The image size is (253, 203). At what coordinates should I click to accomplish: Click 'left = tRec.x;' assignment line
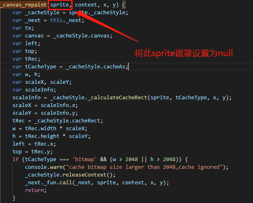(34, 144)
